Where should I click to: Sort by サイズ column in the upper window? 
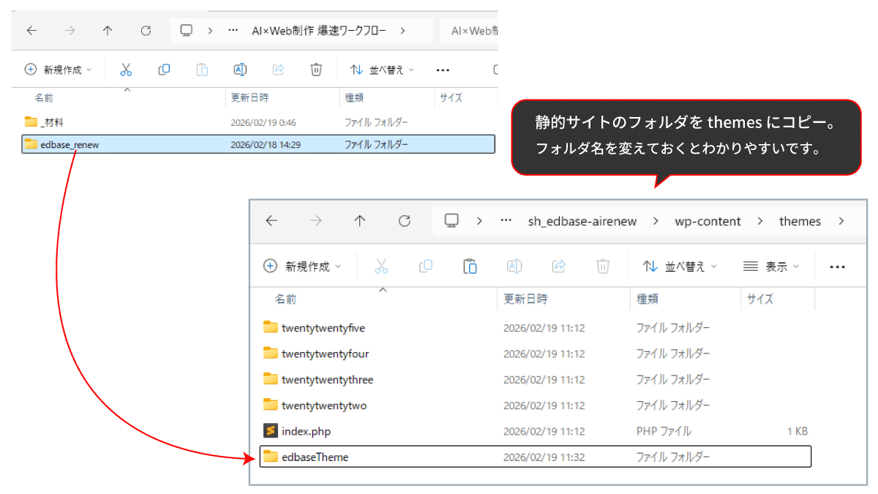pos(451,97)
